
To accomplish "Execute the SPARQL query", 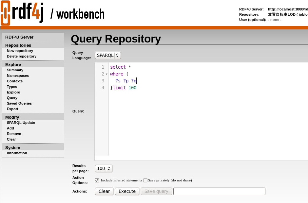I will [127, 191].
